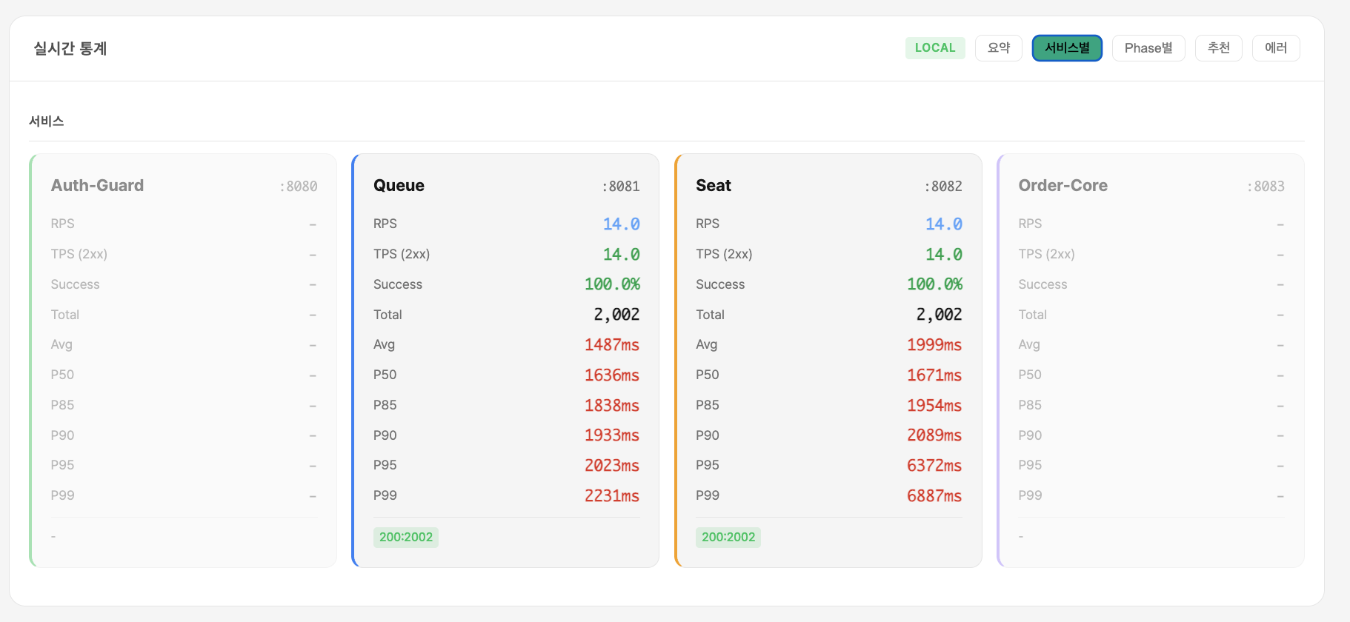
Task: Open the Phase별 tab
Action: 1148,48
